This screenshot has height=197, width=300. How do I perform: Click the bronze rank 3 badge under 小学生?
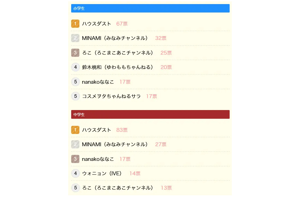(x=75, y=53)
